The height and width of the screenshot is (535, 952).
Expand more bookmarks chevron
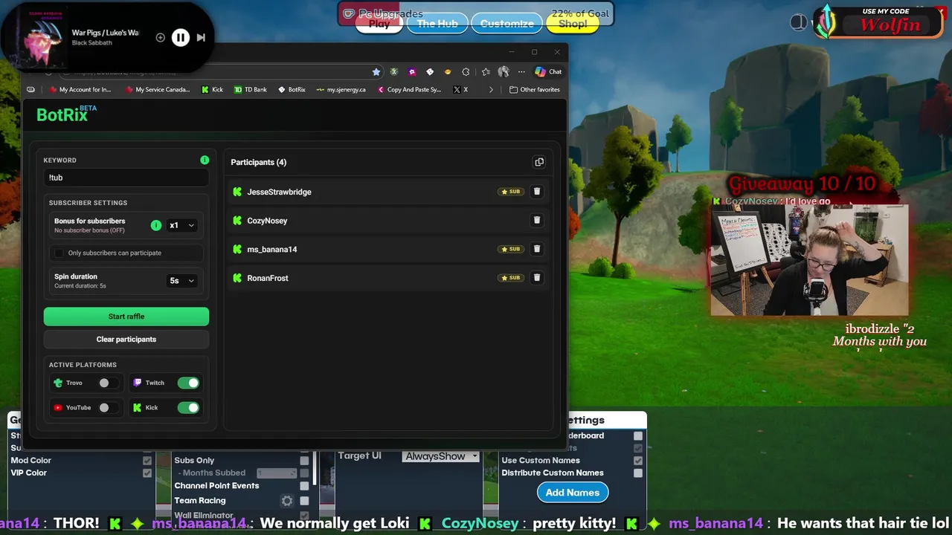(x=491, y=89)
